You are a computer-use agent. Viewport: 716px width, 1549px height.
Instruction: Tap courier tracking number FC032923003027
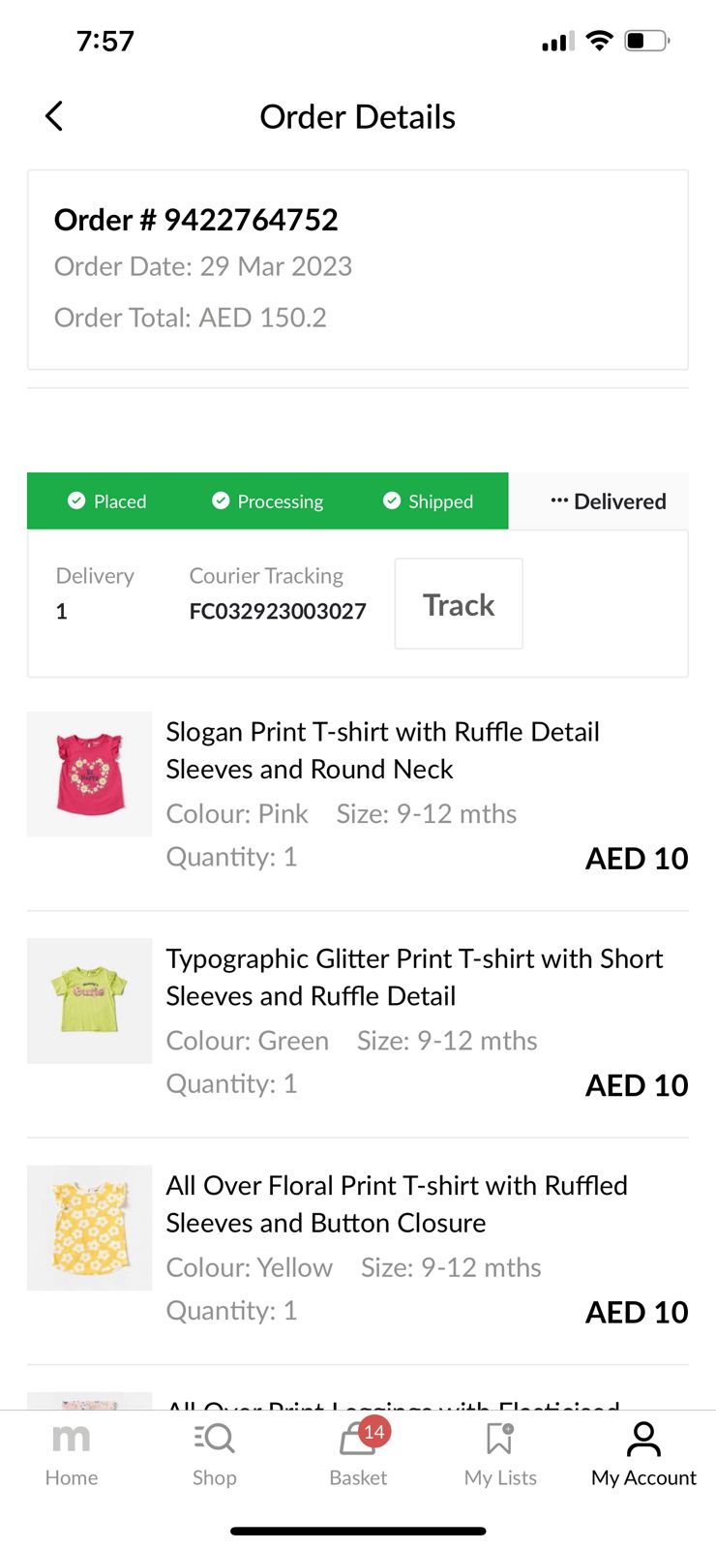[278, 611]
